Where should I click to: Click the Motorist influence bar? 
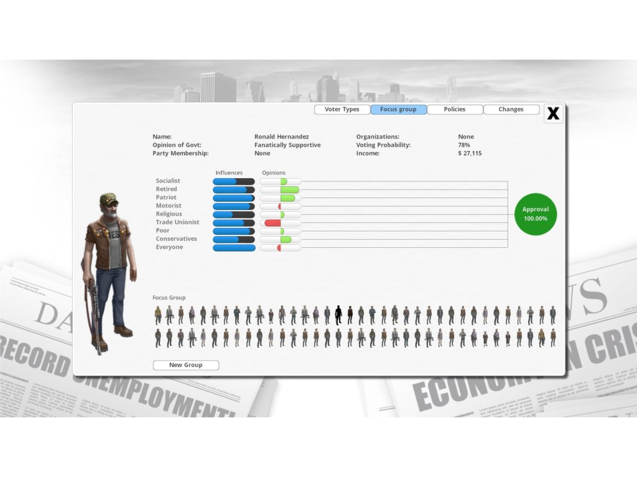[234, 206]
